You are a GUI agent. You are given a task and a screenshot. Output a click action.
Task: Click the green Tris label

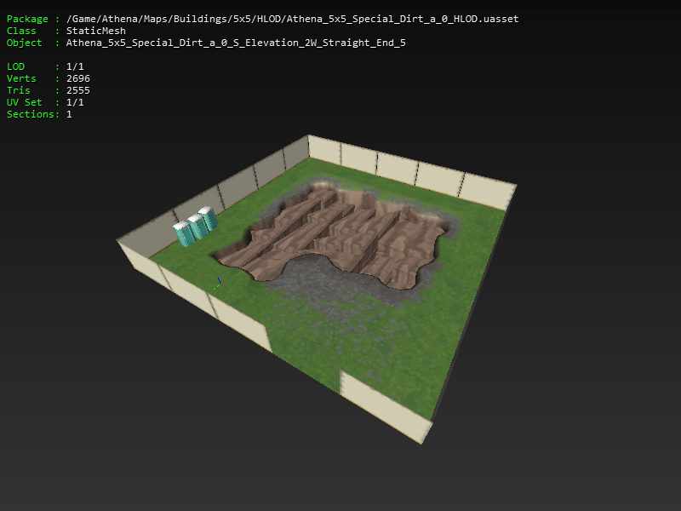18,90
